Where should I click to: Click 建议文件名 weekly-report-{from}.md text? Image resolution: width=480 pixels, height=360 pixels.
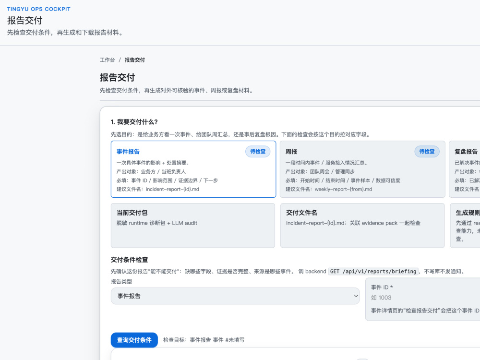329,190
